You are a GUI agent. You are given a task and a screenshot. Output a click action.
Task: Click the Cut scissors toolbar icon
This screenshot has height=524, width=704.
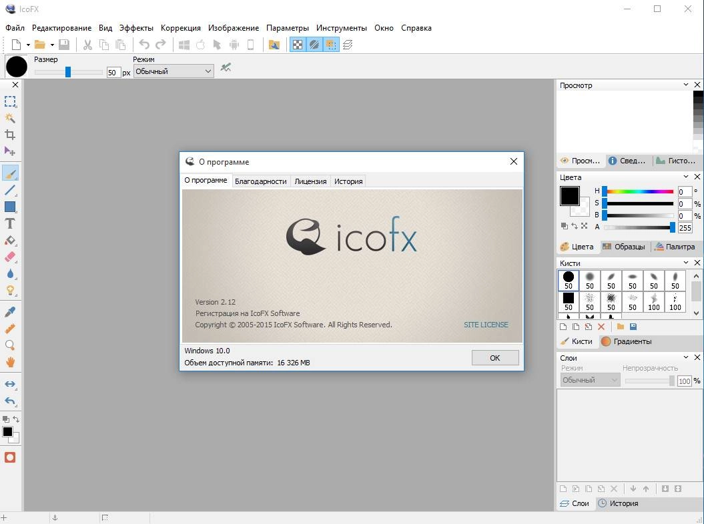point(87,45)
